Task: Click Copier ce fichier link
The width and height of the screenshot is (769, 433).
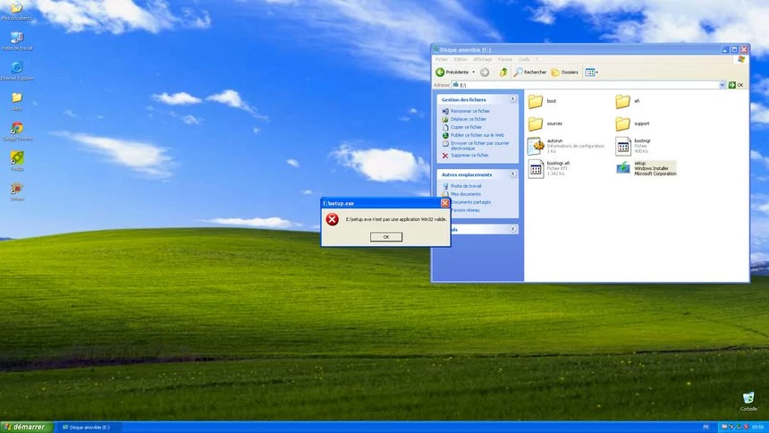Action: coord(466,127)
